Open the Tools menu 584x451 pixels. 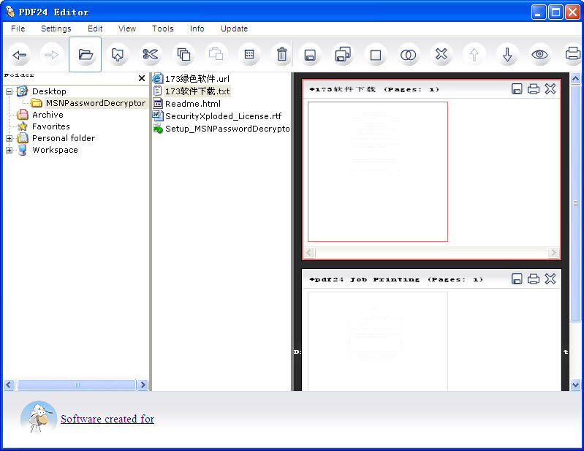pyautogui.click(x=162, y=29)
